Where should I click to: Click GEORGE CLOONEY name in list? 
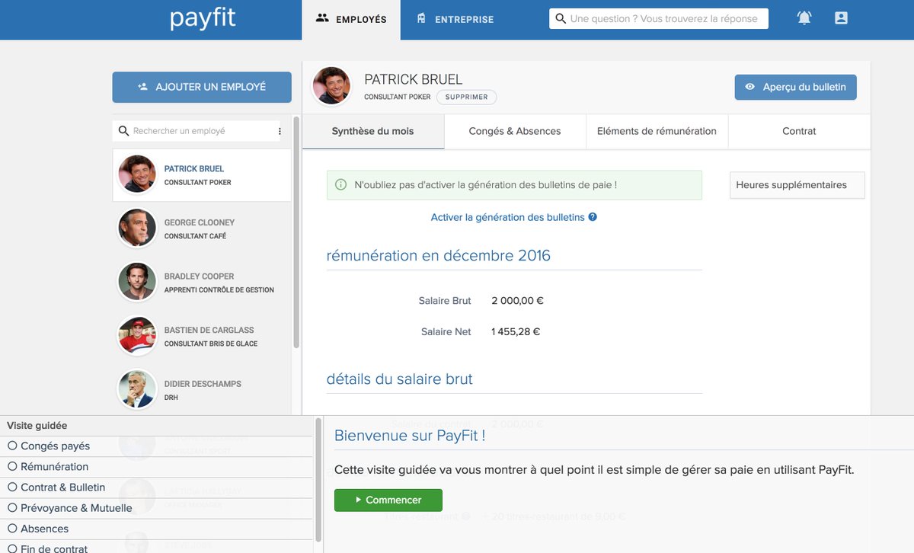pyautogui.click(x=200, y=222)
